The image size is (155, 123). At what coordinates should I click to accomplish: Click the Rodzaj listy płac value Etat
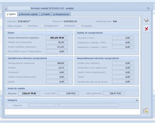(x=115, y=21)
